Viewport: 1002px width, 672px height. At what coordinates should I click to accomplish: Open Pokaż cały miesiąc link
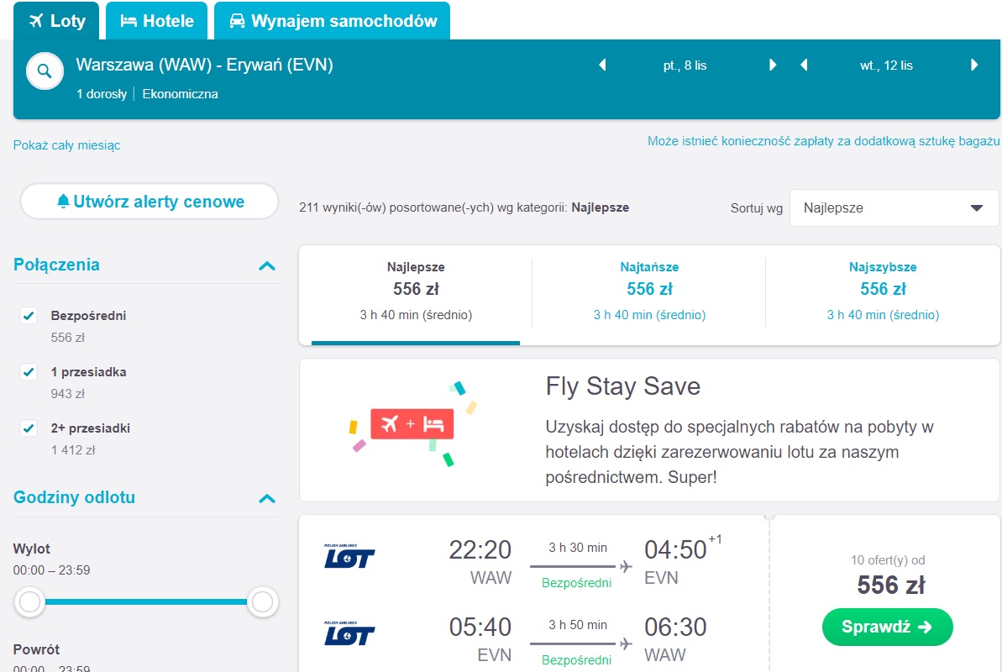tap(66, 145)
